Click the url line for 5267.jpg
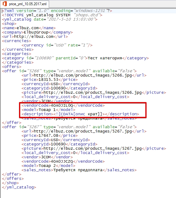This screenshot has width=176, height=198. pyautogui.click(x=84, y=131)
